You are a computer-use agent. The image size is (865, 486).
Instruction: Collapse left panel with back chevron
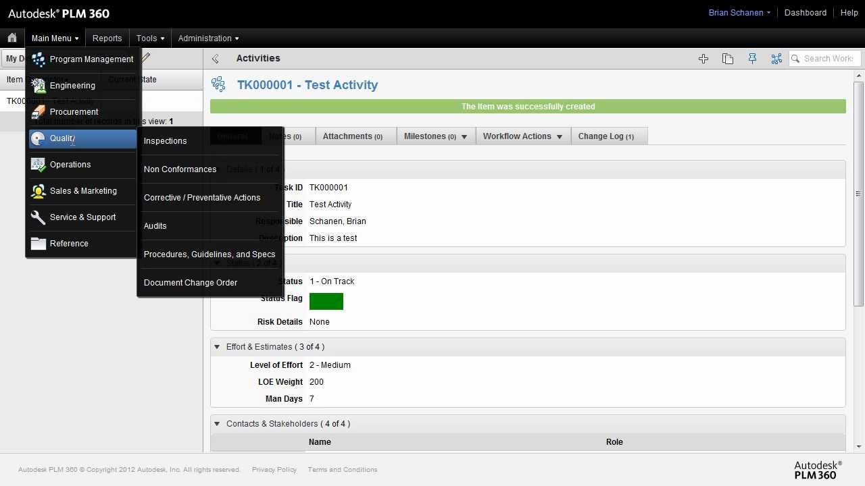pyautogui.click(x=216, y=59)
